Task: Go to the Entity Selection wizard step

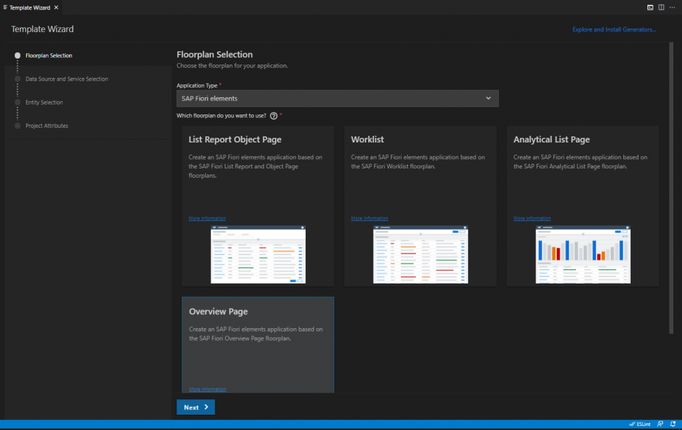Action: [44, 103]
